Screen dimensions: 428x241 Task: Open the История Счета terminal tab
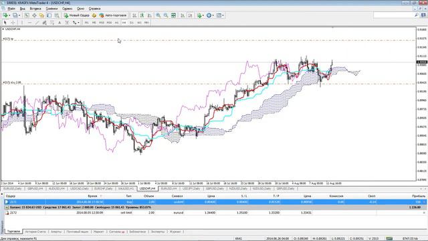pyautogui.click(x=35, y=232)
